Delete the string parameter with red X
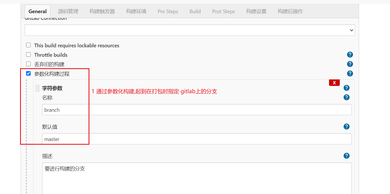 334,83
